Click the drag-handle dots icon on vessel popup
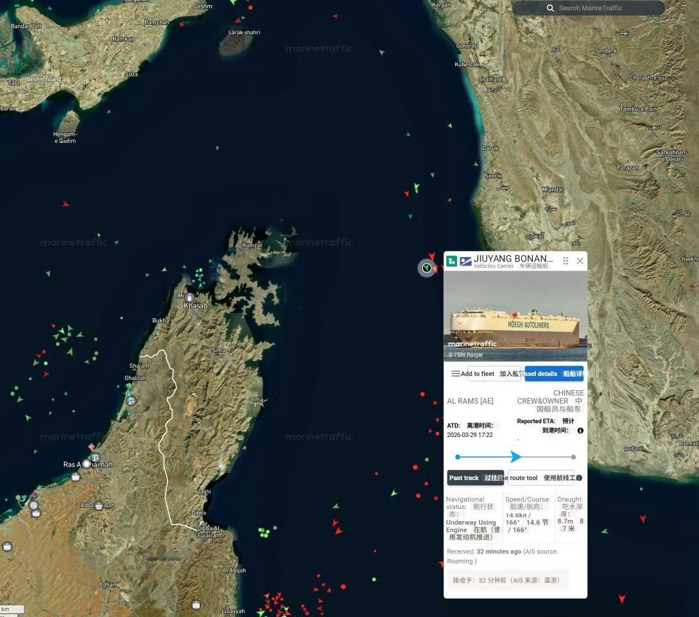The image size is (699, 617). (565, 261)
